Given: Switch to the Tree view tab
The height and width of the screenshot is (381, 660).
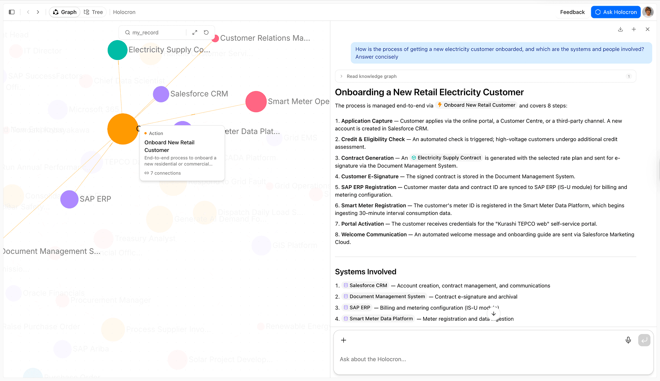Looking at the screenshot, I should [94, 12].
